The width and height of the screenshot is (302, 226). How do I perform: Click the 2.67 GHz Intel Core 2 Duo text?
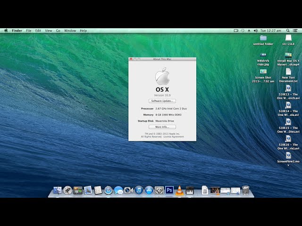pos(171,109)
